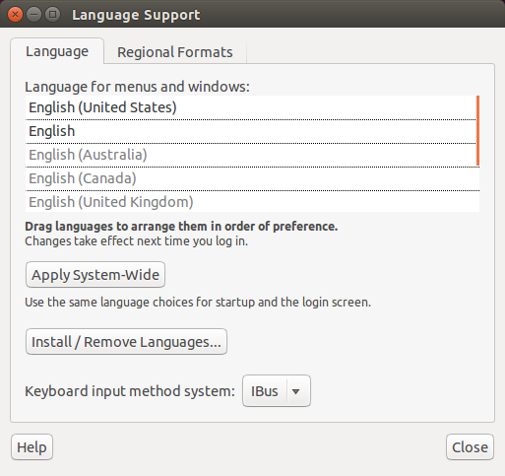The image size is (505, 476).
Task: Open Install / Remove Languages dialog
Action: (126, 342)
